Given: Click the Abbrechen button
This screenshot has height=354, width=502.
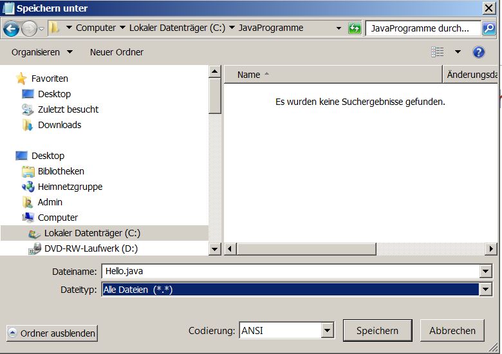Looking at the screenshot, I should coord(452,331).
